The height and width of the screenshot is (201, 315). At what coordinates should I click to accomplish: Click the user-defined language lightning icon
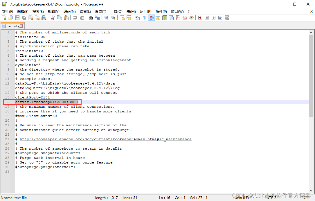point(158,18)
